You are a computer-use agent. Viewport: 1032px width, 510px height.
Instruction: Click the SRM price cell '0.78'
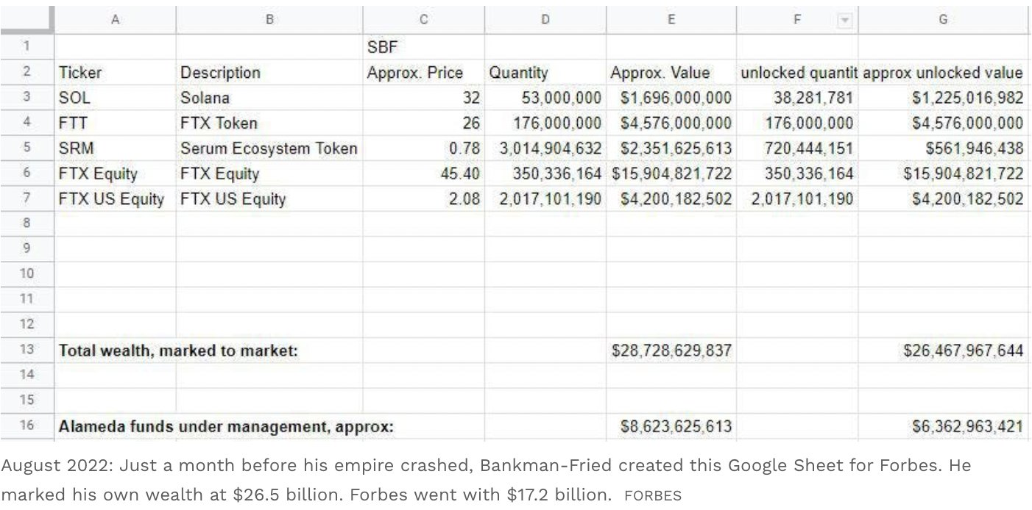click(x=424, y=148)
